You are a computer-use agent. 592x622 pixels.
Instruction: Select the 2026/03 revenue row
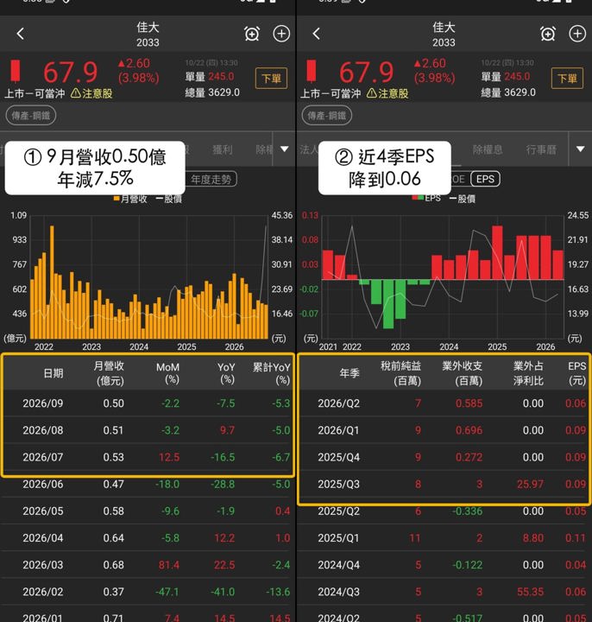pyautogui.click(x=148, y=565)
